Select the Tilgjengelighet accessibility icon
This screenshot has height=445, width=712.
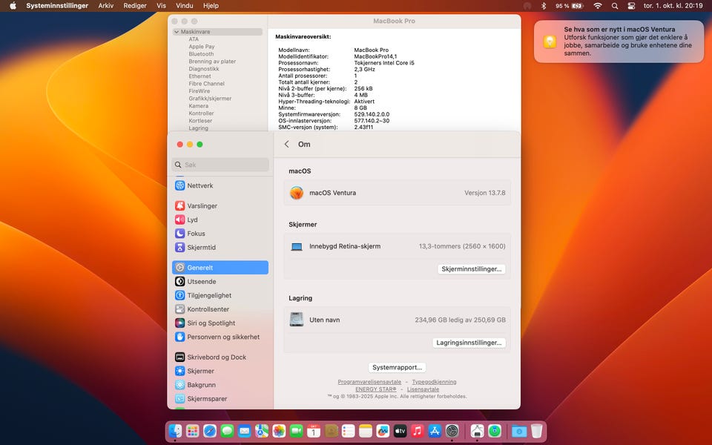pyautogui.click(x=179, y=295)
